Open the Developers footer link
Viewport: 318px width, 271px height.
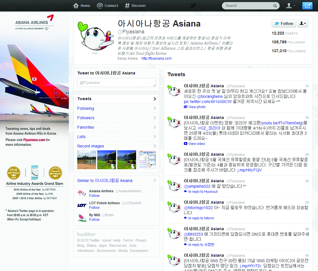[139, 251]
